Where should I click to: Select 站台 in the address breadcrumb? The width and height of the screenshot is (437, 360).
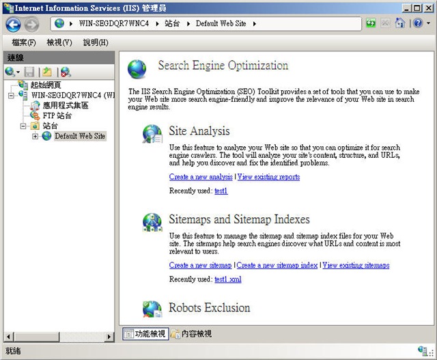point(172,23)
